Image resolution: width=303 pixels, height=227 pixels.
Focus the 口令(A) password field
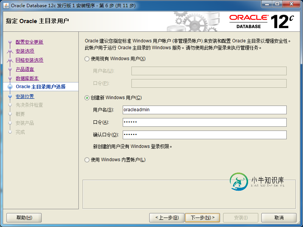(205, 122)
